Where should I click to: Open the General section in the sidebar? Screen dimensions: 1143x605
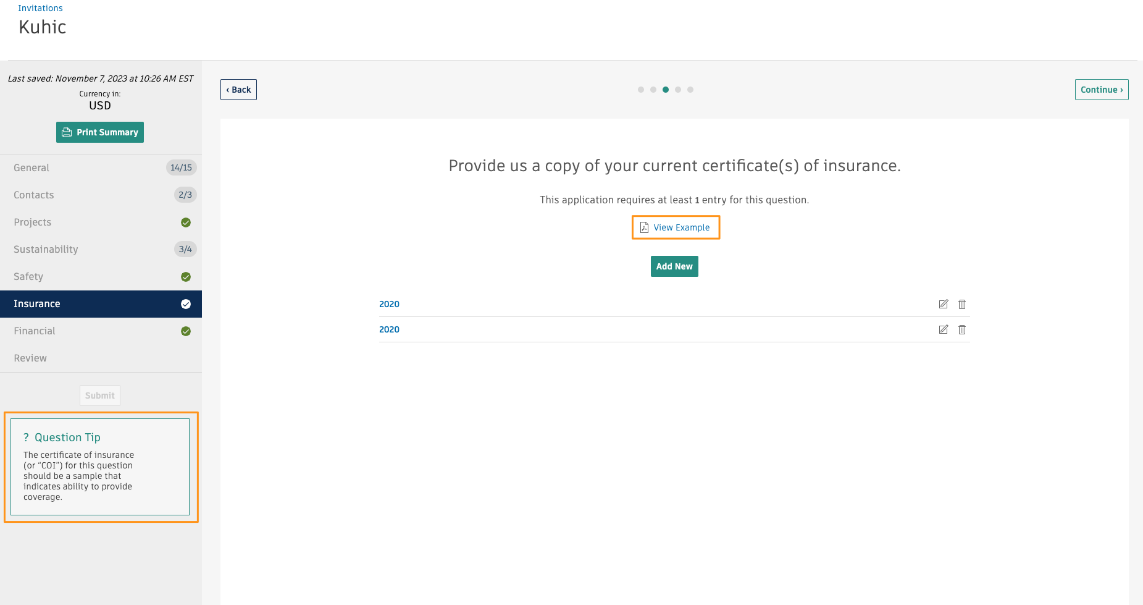point(31,167)
